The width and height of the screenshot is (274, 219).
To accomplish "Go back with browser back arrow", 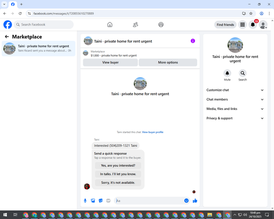I will (x=5, y=14).
